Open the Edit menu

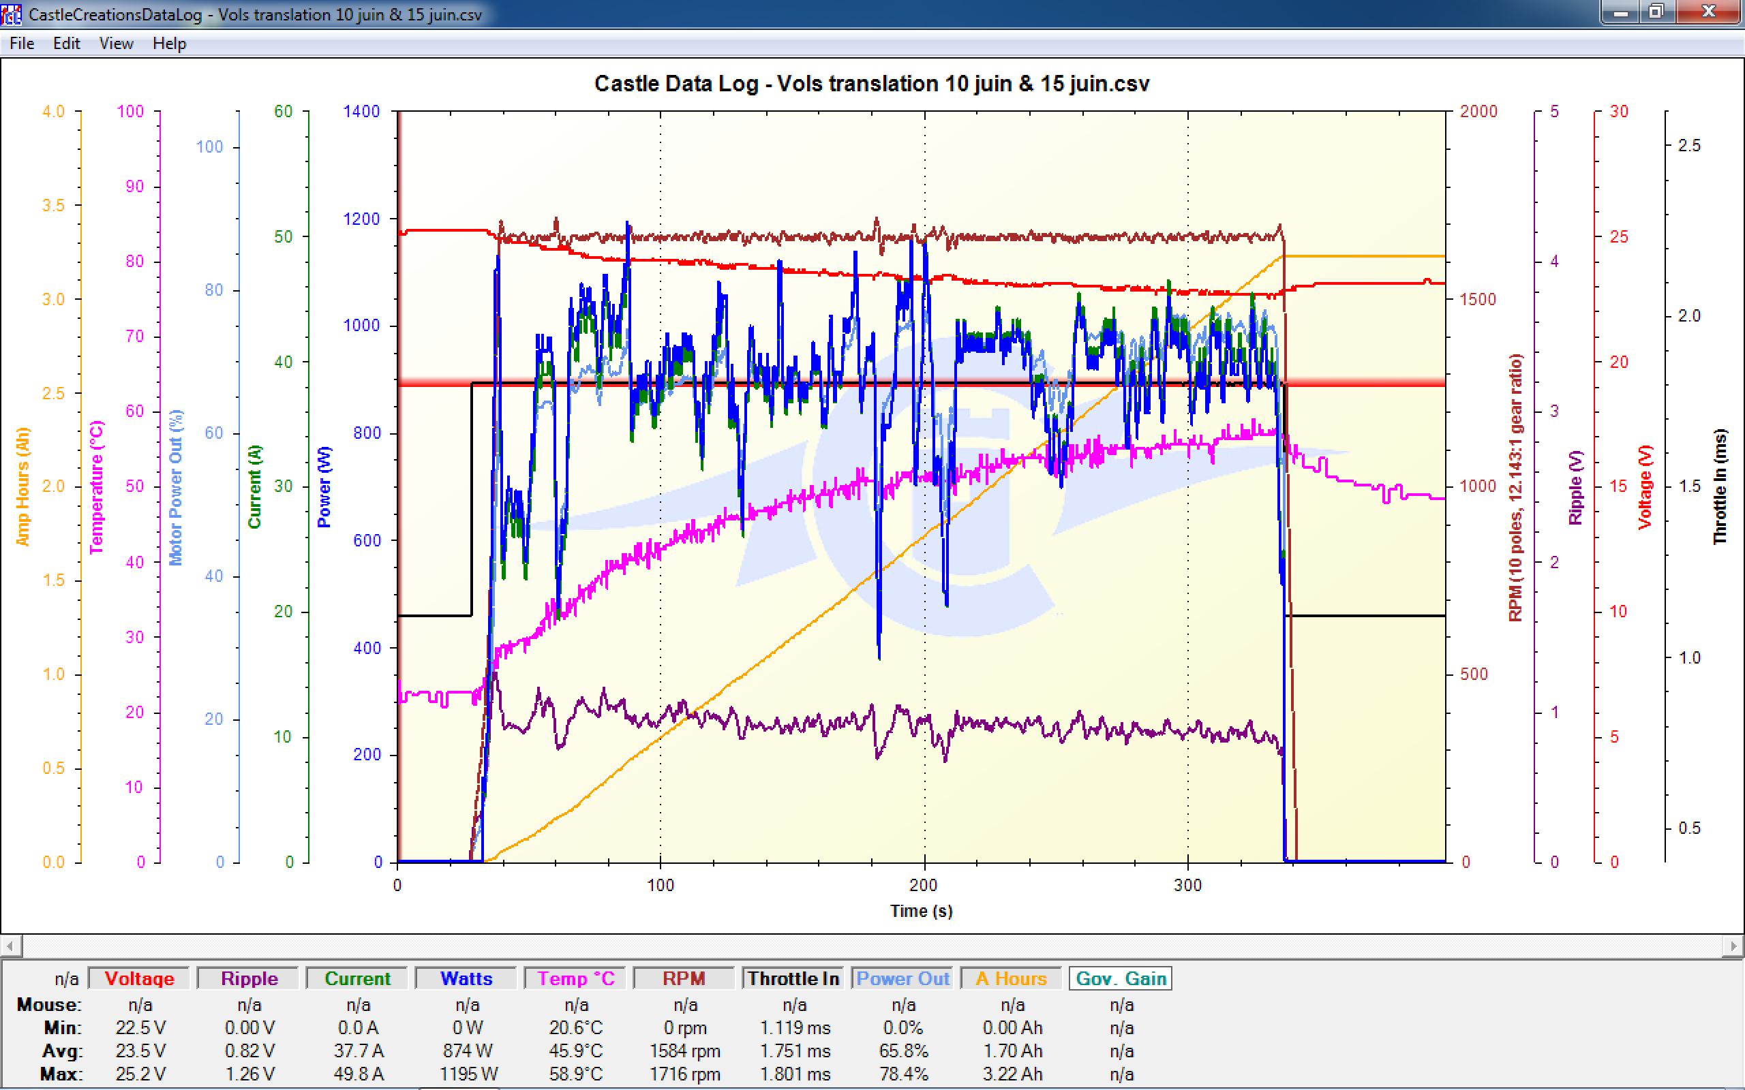pyautogui.click(x=66, y=43)
